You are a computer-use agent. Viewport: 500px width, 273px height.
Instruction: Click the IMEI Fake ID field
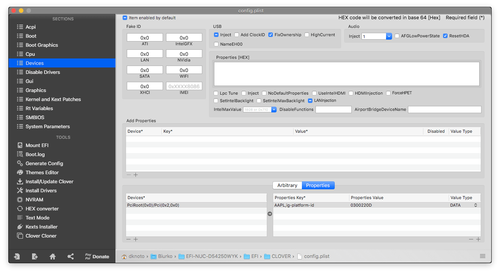[x=184, y=86]
